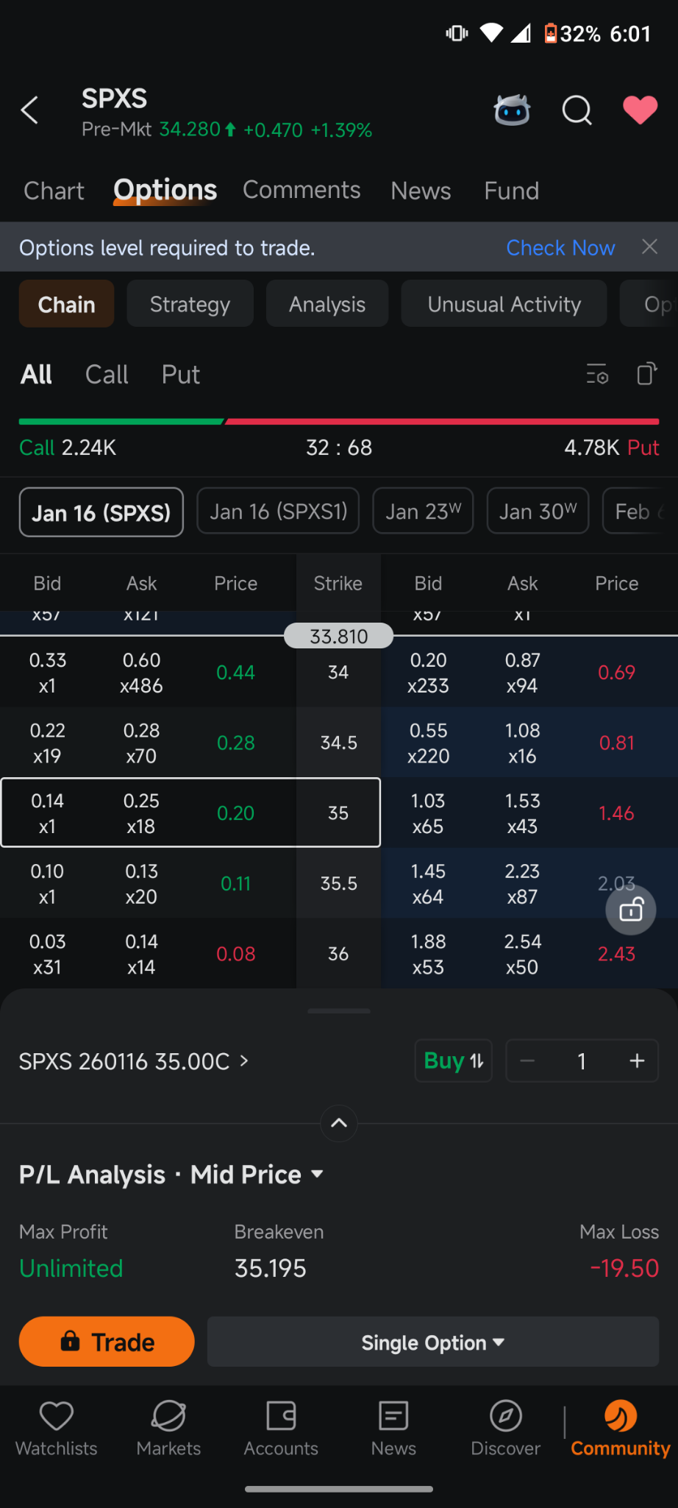Switch to the Chart tab
678x1508 pixels.
click(54, 191)
